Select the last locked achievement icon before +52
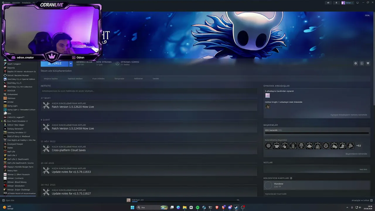The width and height of the screenshot is (375, 211). [350, 146]
